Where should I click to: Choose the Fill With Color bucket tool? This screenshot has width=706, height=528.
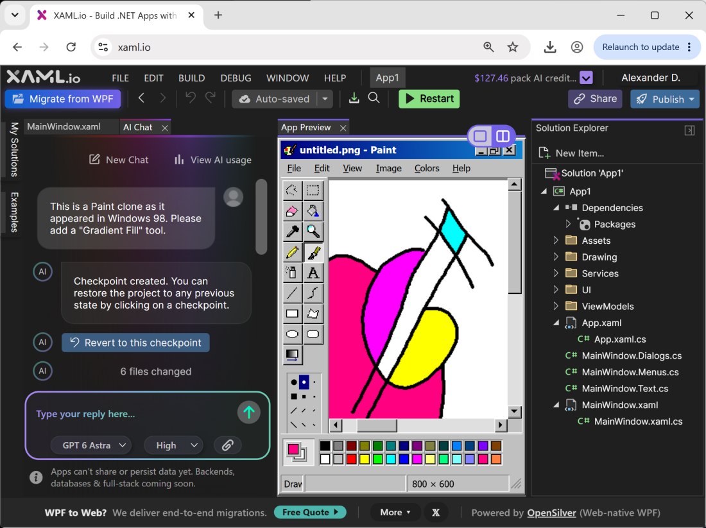pyautogui.click(x=313, y=211)
